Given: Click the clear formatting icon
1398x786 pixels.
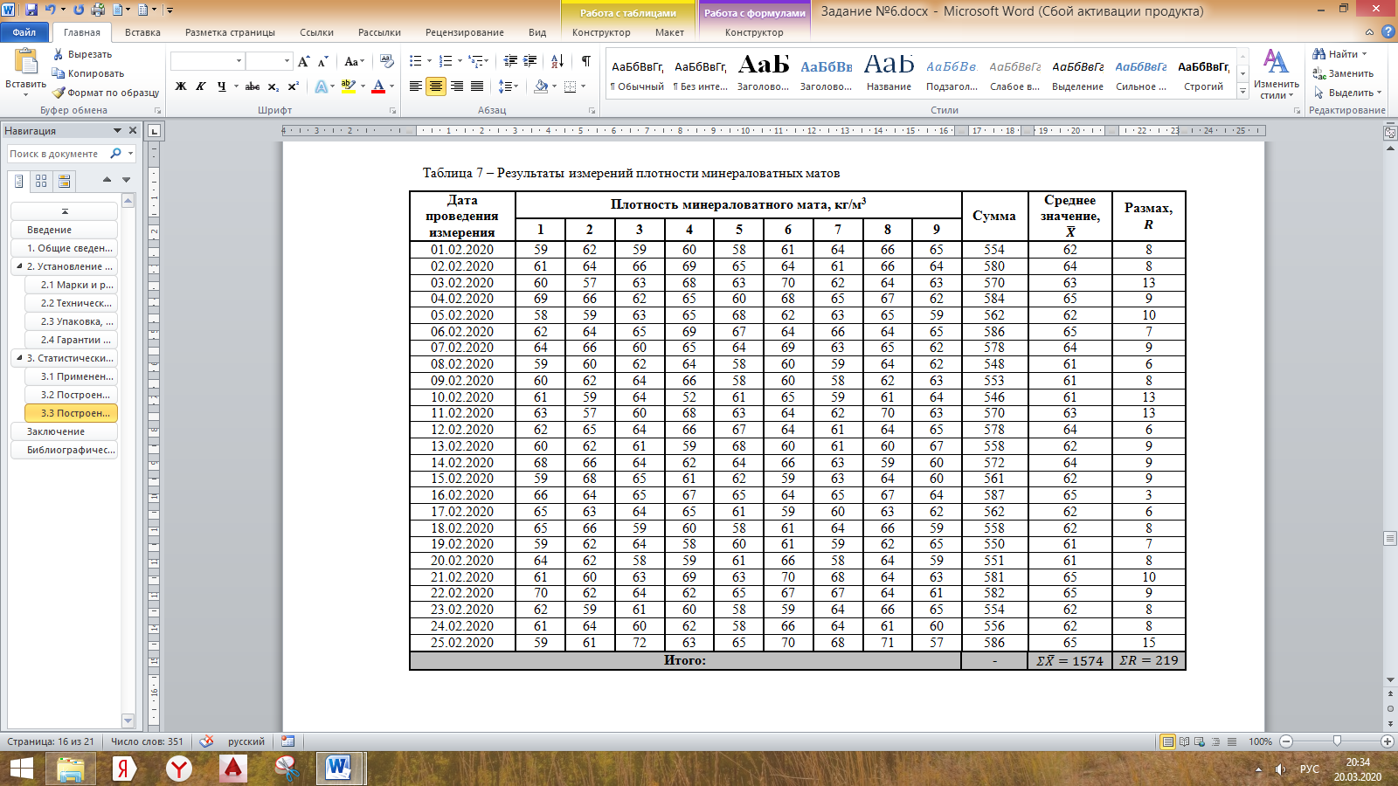Looking at the screenshot, I should (x=387, y=61).
